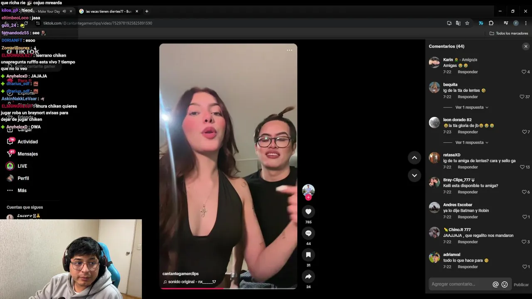Focus the 'Agregar comentario...' input field
Image resolution: width=532 pixels, height=299 pixels.
[460, 284]
